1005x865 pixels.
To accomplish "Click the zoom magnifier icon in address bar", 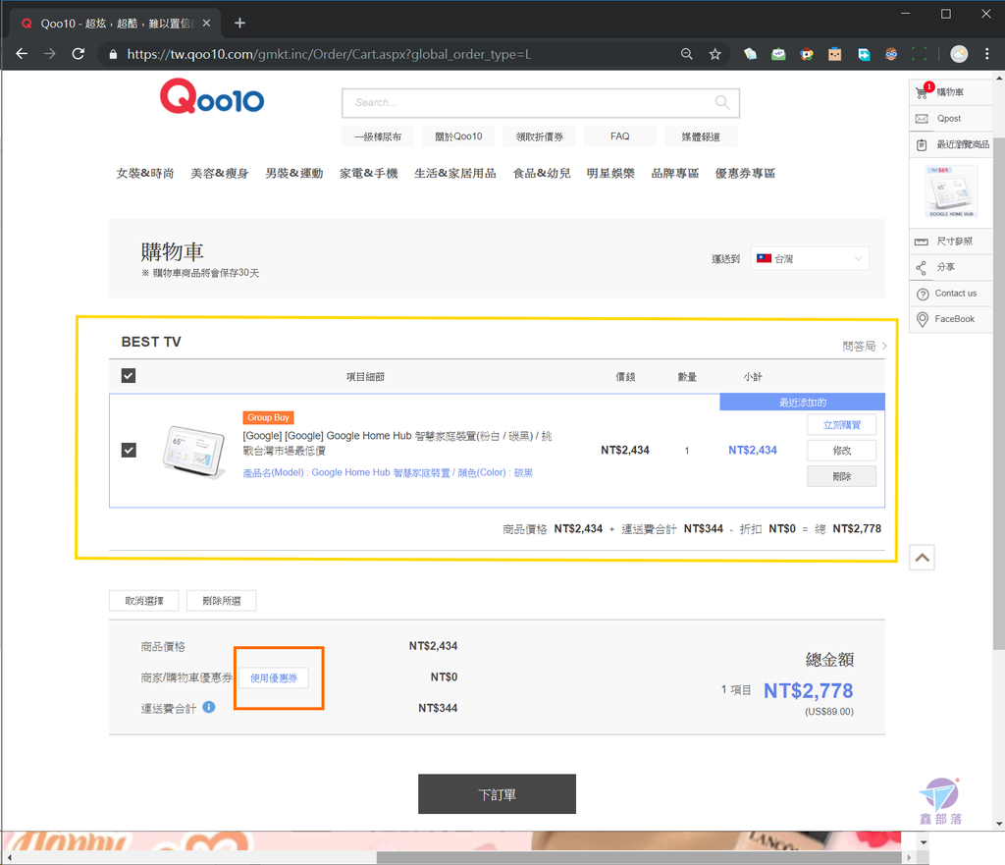I will (686, 54).
